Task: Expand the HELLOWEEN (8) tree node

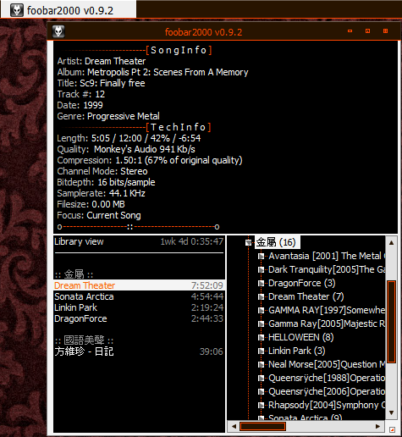Action: click(x=262, y=337)
